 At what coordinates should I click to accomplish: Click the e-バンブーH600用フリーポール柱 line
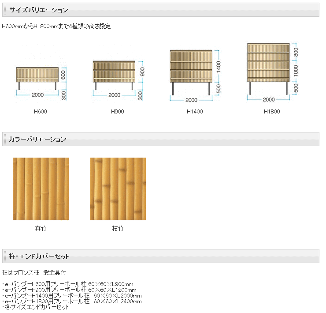pos(68,284)
